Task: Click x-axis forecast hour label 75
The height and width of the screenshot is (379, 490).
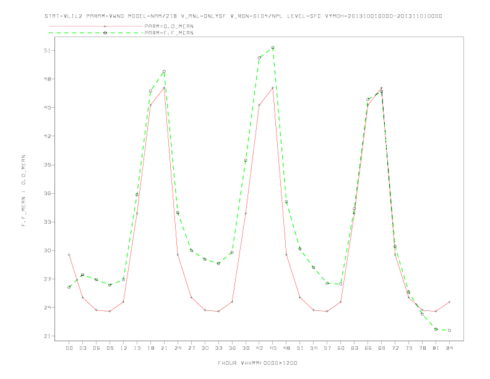Action: pos(409,348)
